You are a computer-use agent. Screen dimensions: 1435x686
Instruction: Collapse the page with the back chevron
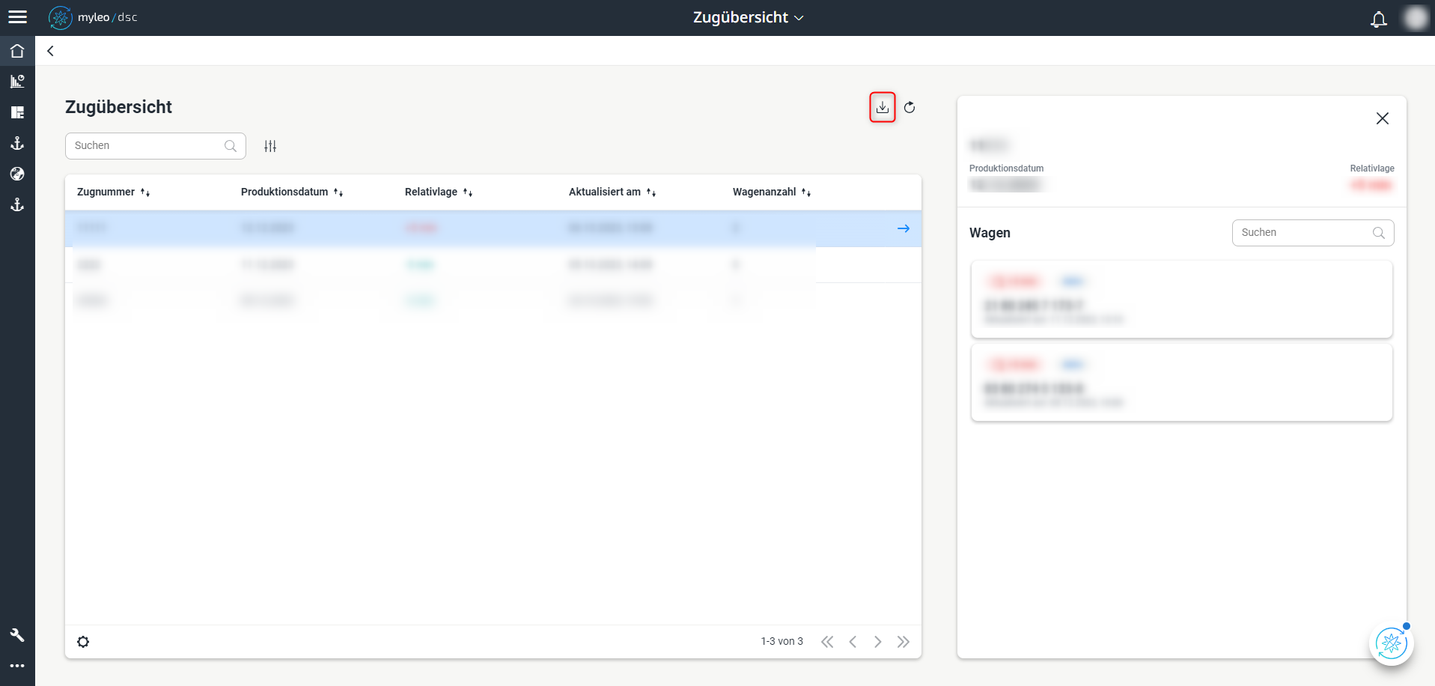click(50, 51)
